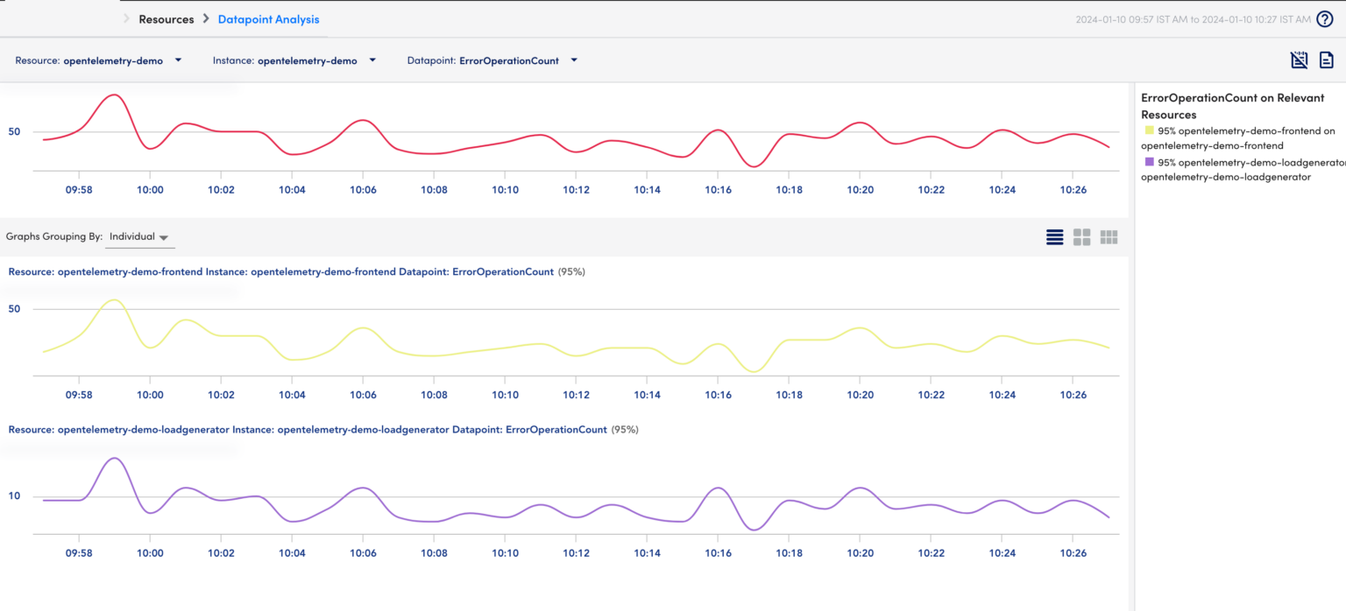Open the help question mark icon
The image size is (1346, 611).
tap(1324, 18)
